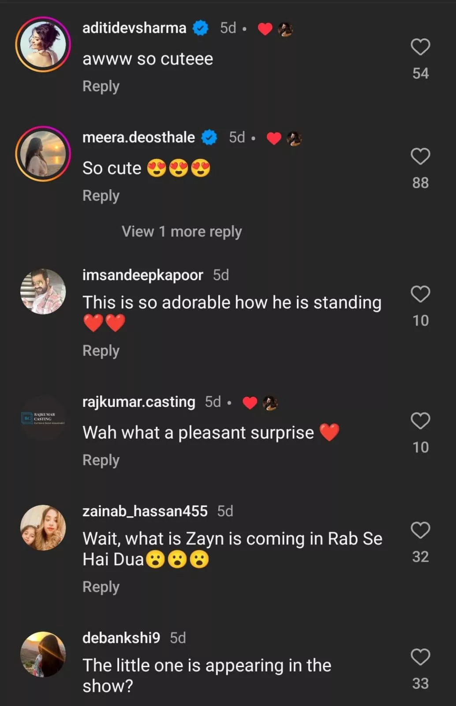Reply to zainab_hassan455's comment
The width and height of the screenshot is (456, 706).
(x=101, y=587)
